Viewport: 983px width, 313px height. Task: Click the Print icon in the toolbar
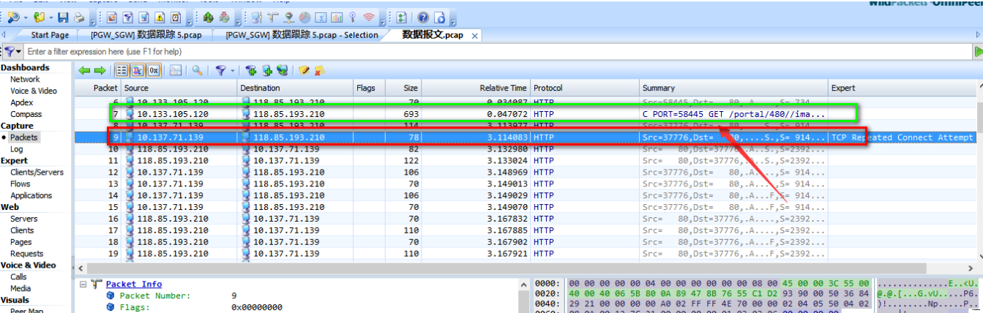tap(78, 18)
